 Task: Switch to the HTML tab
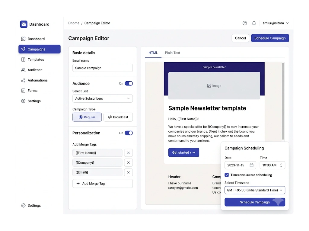coord(153,53)
